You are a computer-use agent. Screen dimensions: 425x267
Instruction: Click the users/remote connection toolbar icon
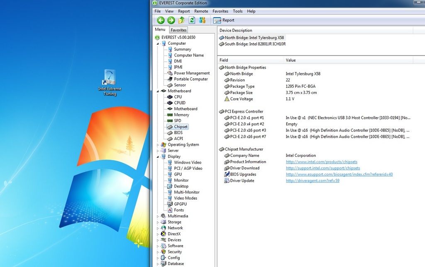tap(202, 20)
